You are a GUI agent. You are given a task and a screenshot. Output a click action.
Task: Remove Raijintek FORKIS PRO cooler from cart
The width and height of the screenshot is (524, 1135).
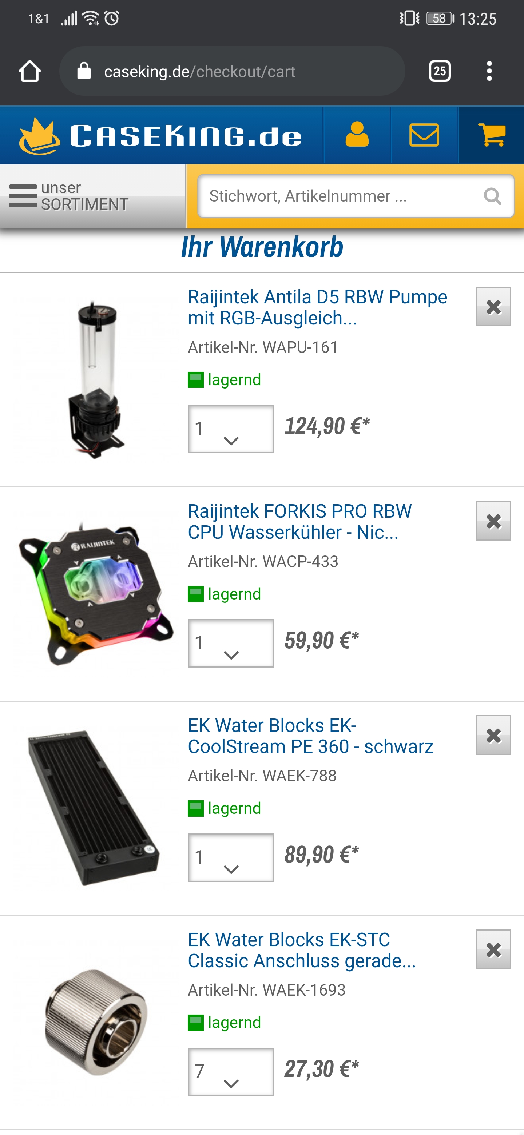click(x=493, y=521)
